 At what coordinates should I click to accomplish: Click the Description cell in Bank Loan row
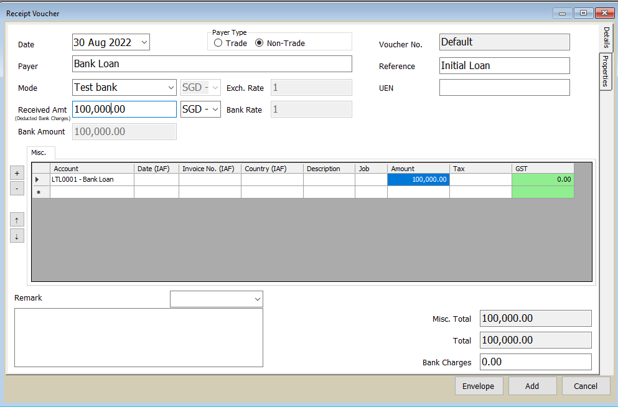click(x=329, y=180)
